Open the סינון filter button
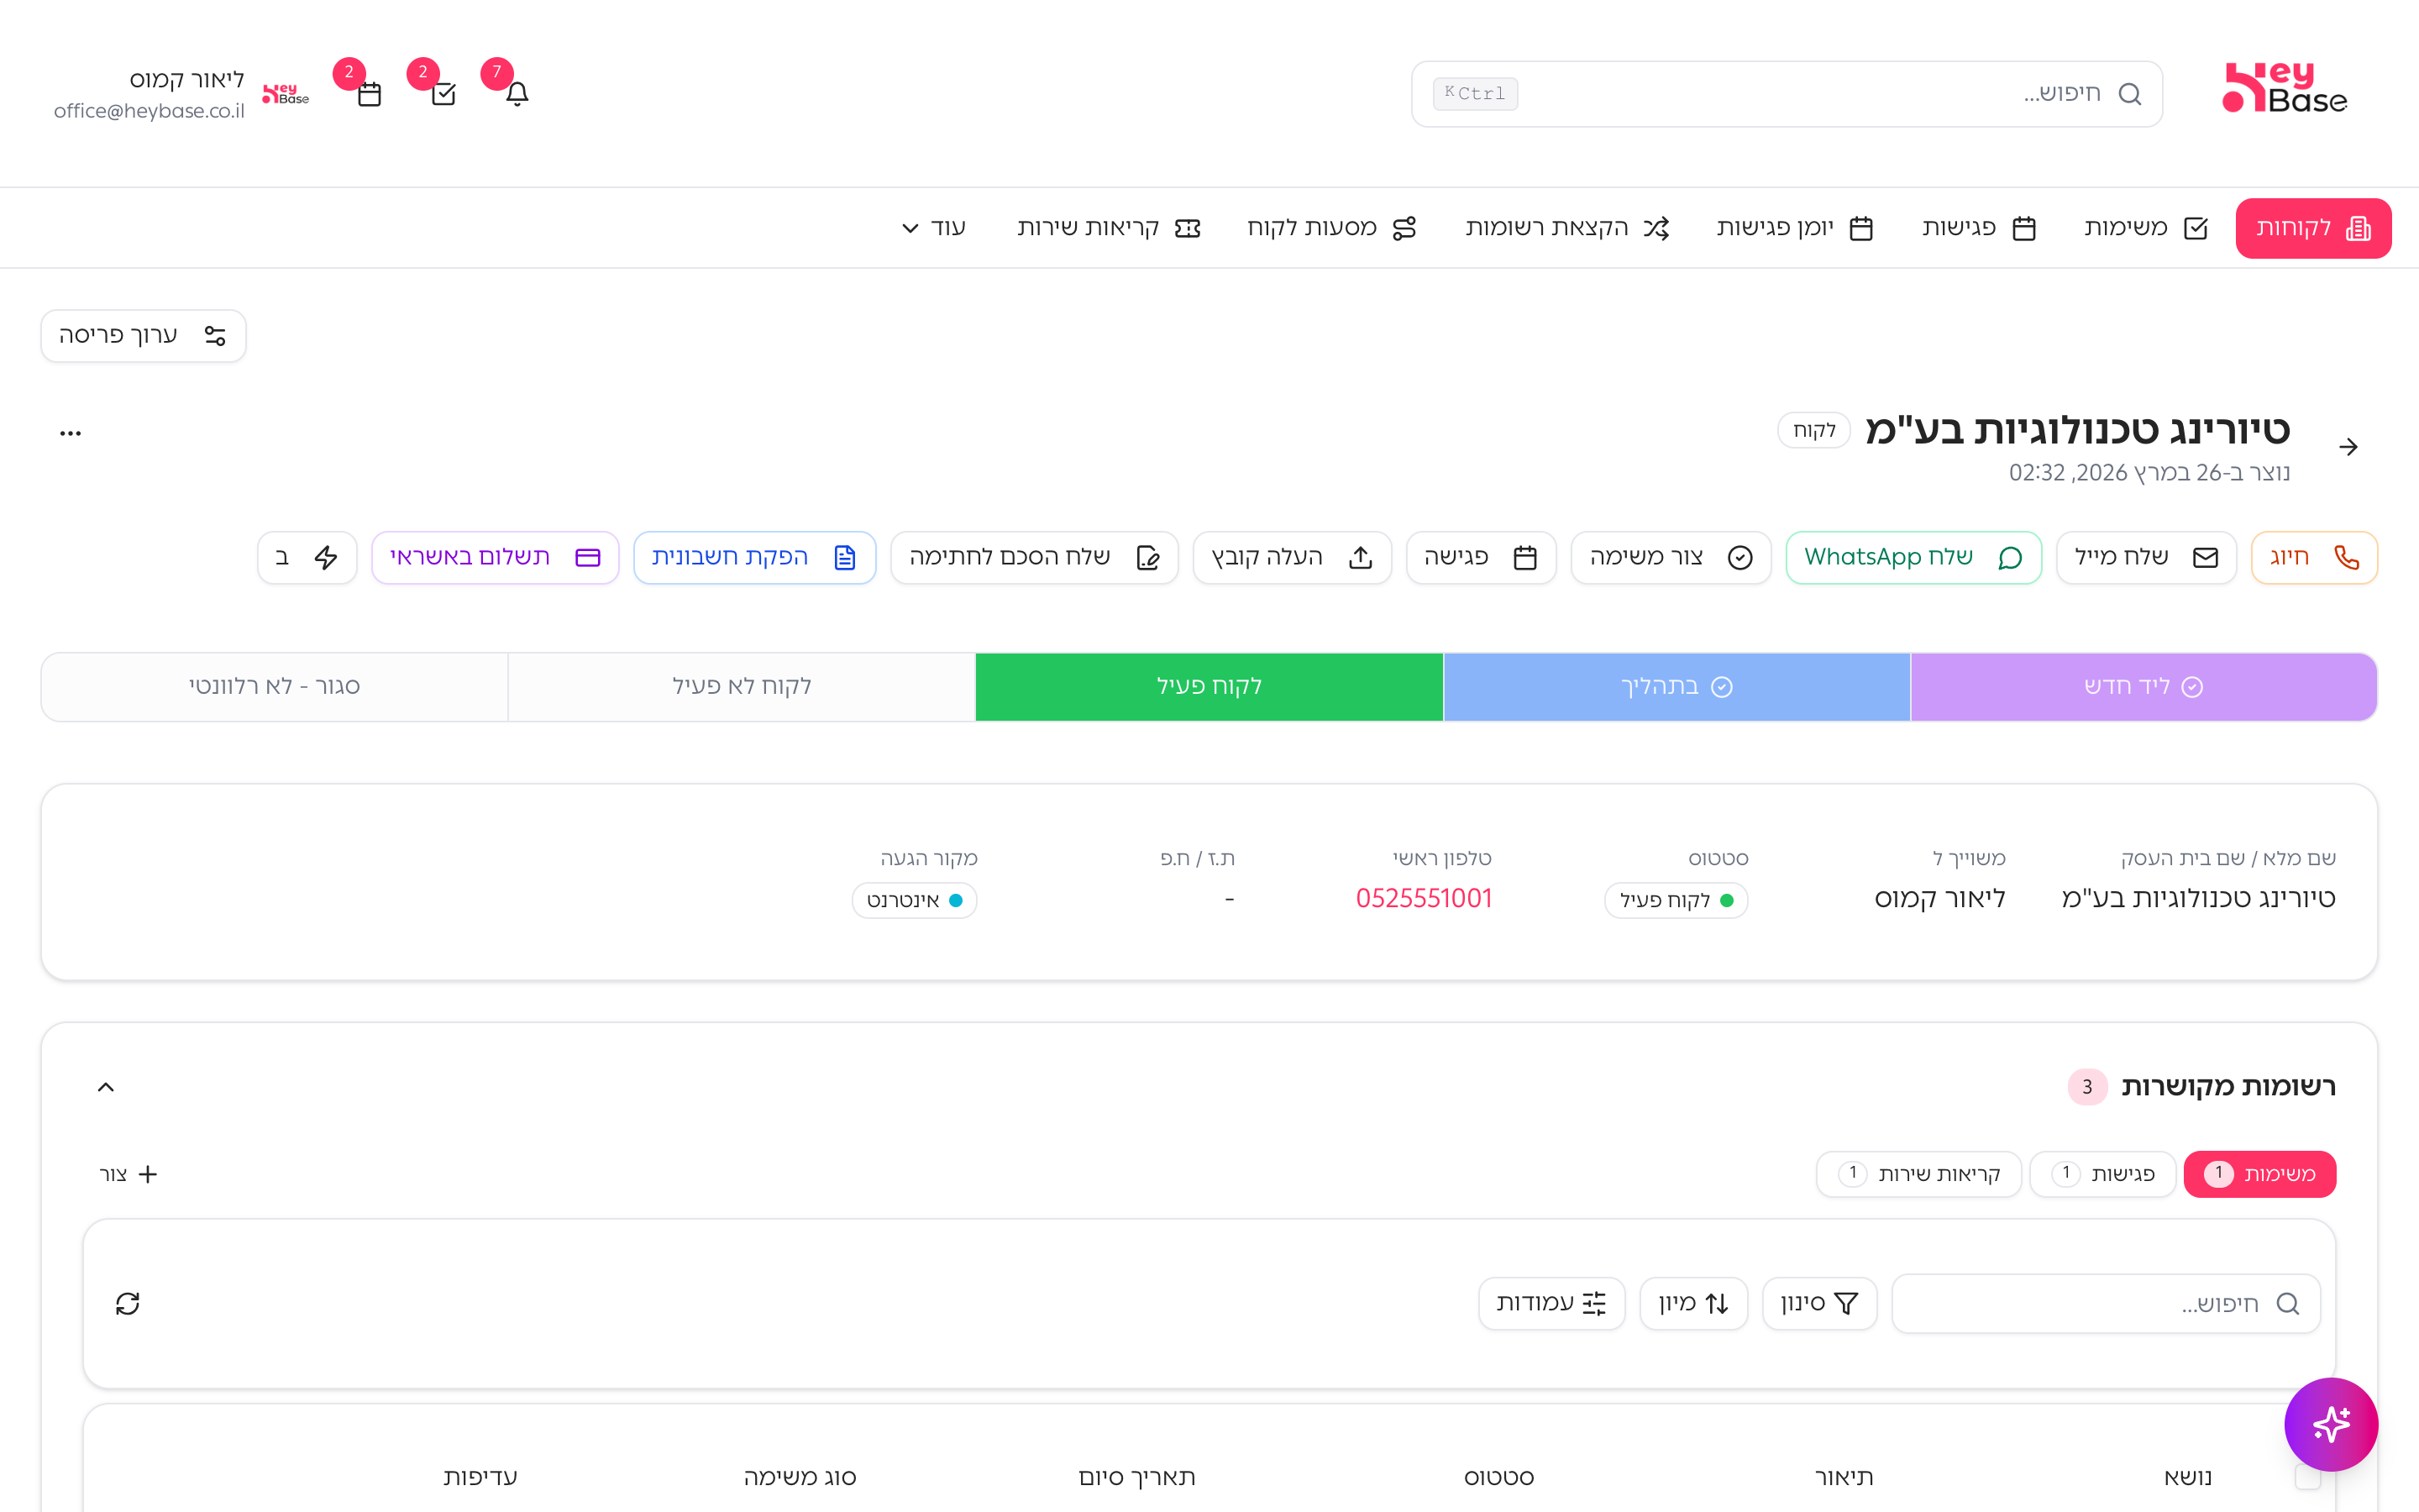The image size is (2419, 1512). coord(1819,1304)
